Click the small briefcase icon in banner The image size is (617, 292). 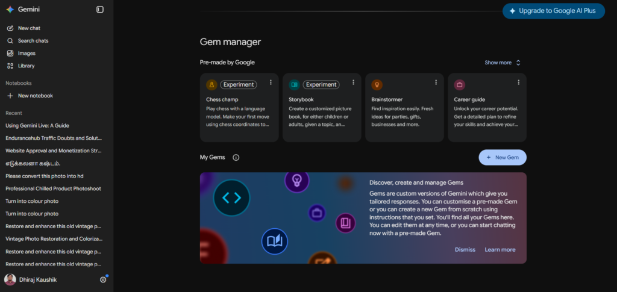(317, 213)
